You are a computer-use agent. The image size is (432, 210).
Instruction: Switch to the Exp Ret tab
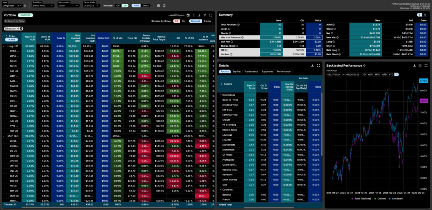pyautogui.click(x=237, y=72)
